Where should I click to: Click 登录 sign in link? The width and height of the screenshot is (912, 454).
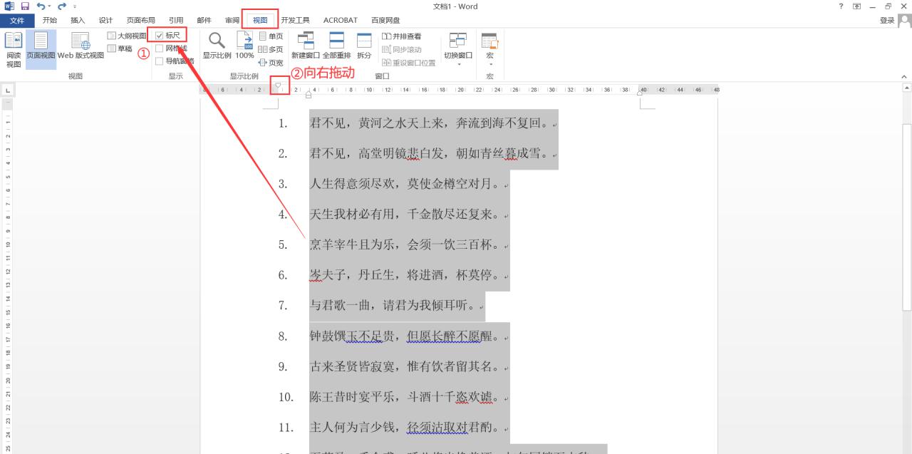coord(887,20)
